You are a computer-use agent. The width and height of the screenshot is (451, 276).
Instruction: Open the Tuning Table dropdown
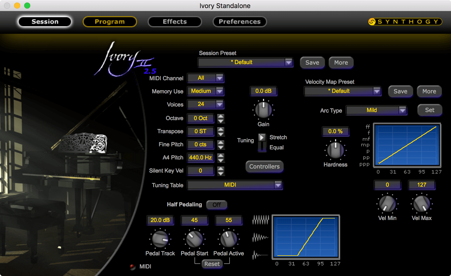click(x=235, y=185)
